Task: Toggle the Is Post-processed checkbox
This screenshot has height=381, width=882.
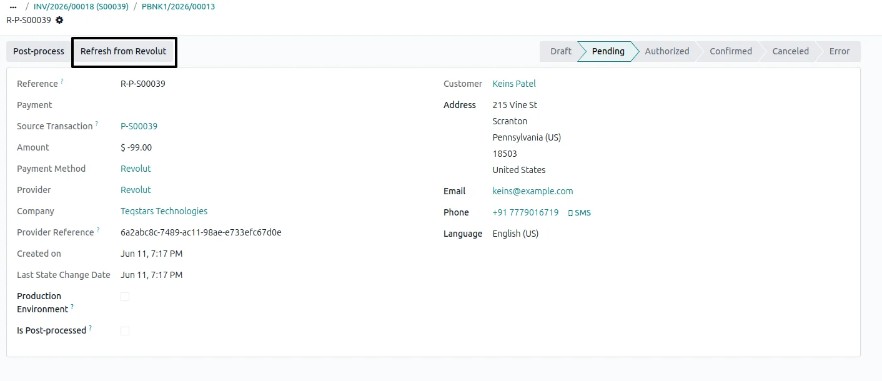Action: point(125,330)
